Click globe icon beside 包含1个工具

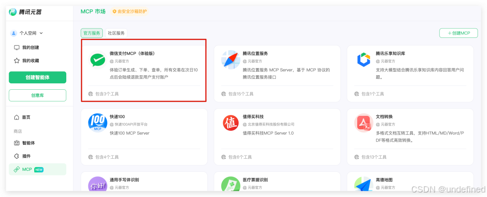[357, 93]
